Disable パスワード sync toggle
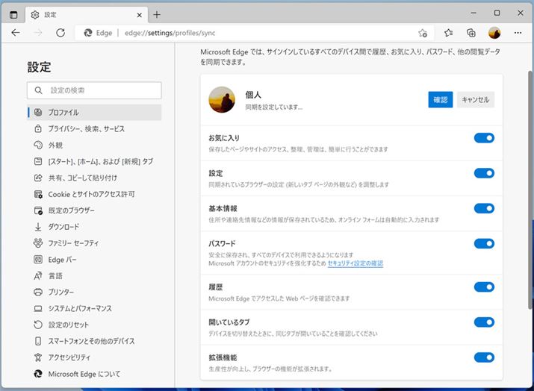 (x=484, y=243)
